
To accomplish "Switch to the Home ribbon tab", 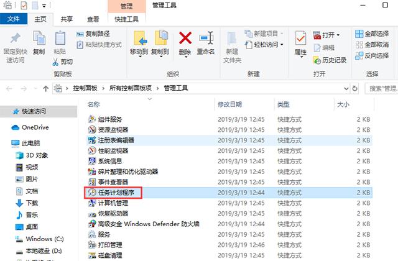I will (x=40, y=19).
